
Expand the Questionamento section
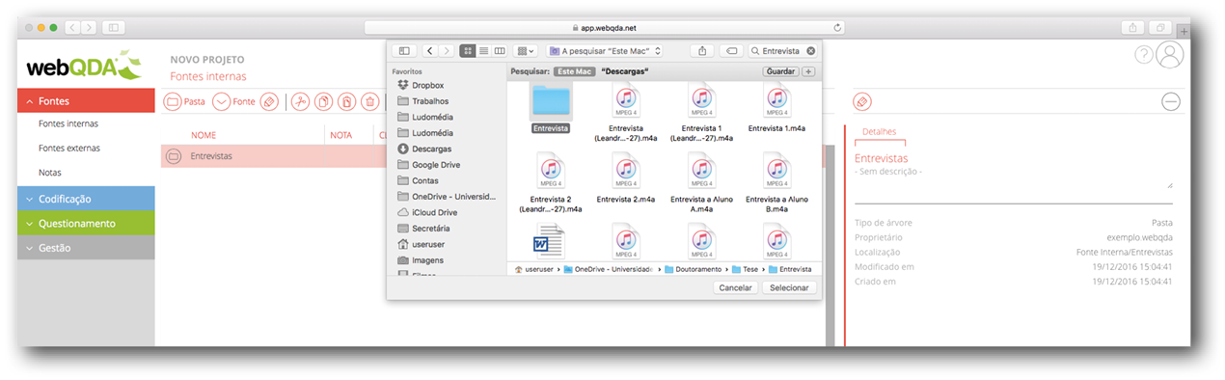86,224
